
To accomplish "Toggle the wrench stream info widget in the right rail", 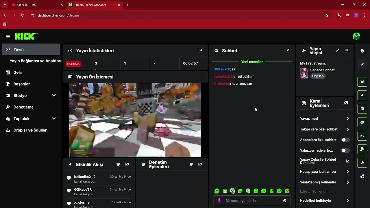I will click(362, 163).
